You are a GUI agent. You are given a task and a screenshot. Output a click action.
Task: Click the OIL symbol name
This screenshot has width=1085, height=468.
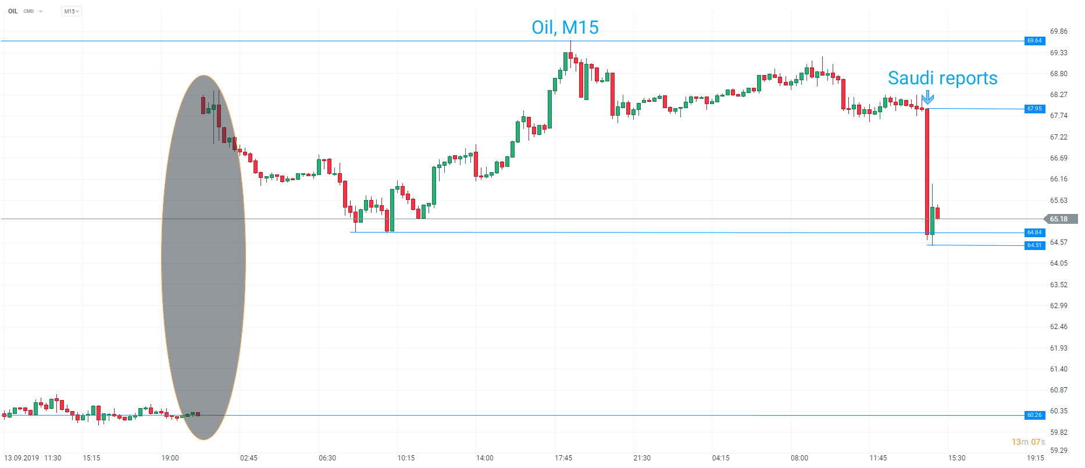[x=13, y=12]
